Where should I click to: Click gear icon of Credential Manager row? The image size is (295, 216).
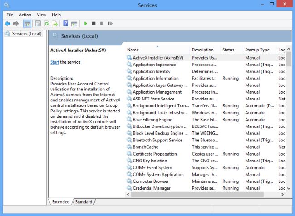[x=129, y=188]
